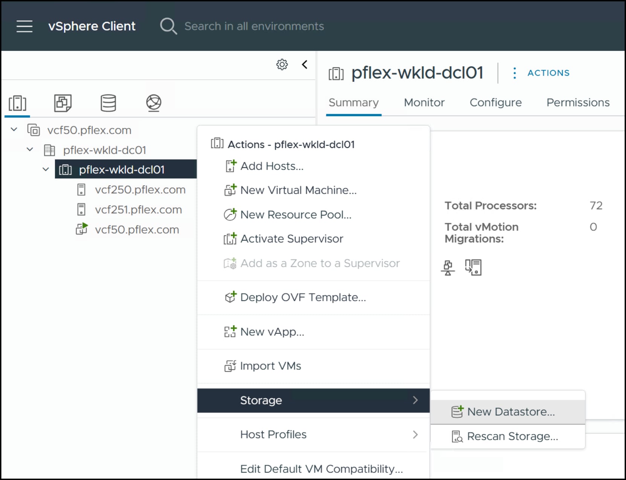The image size is (626, 480).
Task: Focus the Search in all environments field
Action: [x=254, y=26]
